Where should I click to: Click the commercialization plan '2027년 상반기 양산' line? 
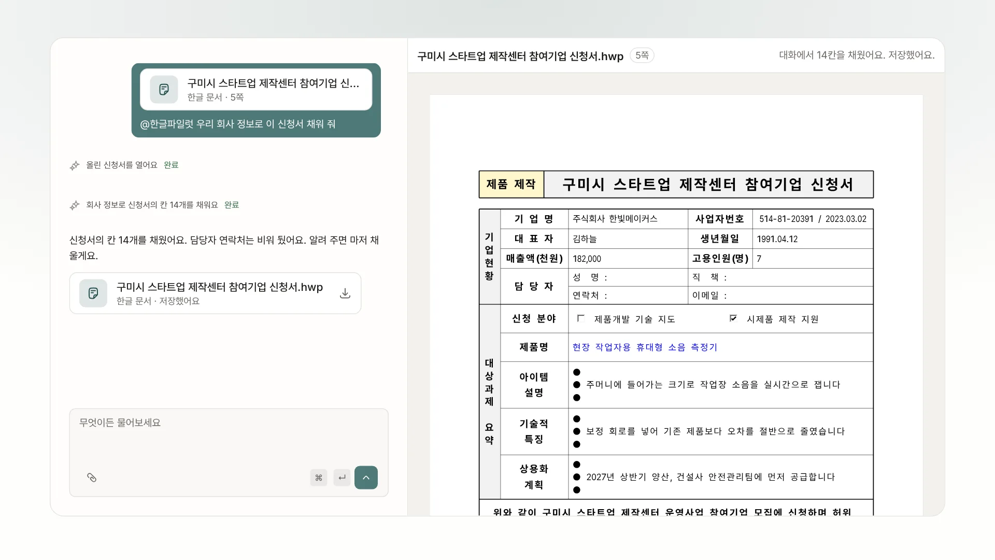point(710,477)
